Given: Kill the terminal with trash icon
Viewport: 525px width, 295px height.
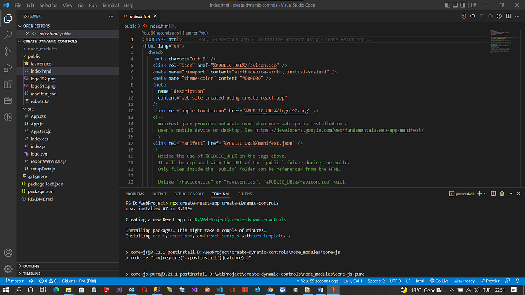Looking at the screenshot, I should tap(502, 194).
